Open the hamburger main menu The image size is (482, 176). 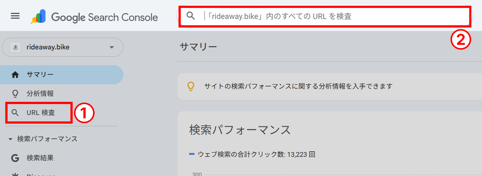pos(15,16)
